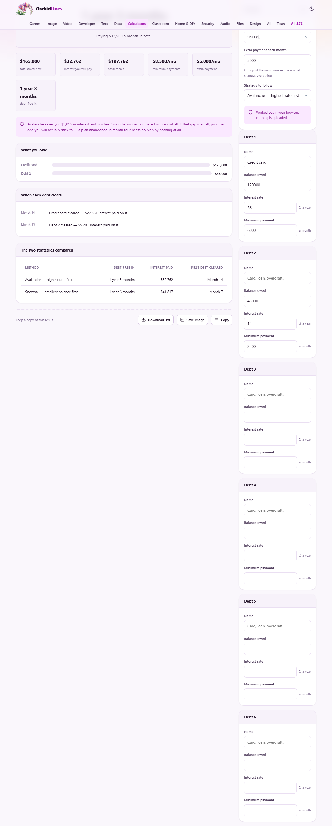Open the Games menu
Screen dimensions: 332x826
(35, 24)
